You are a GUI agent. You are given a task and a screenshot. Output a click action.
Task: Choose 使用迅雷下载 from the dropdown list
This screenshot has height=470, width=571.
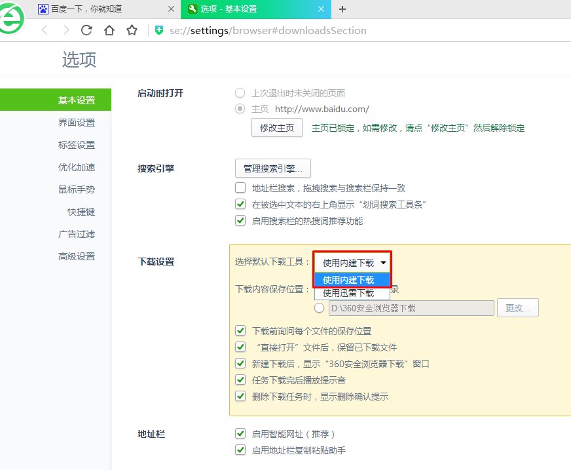click(352, 293)
